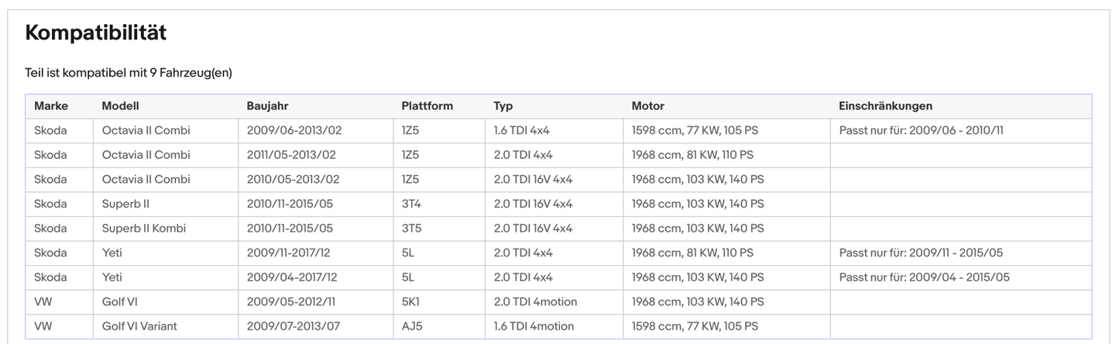Image resolution: width=1119 pixels, height=344 pixels.
Task: Select the 2.0 TDI 4motion type cell
Action: (535, 302)
